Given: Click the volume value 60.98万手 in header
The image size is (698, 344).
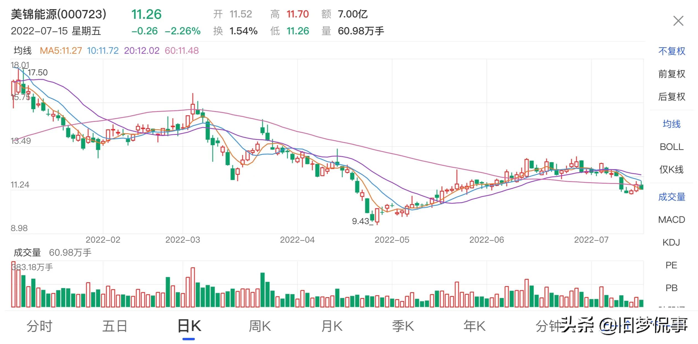Looking at the screenshot, I should coord(361,31).
